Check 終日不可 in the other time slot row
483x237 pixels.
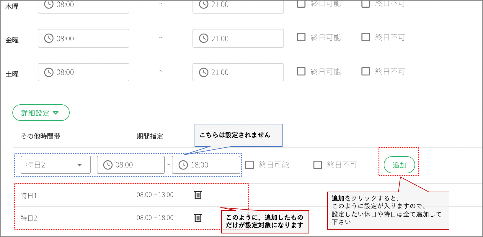[318, 165]
